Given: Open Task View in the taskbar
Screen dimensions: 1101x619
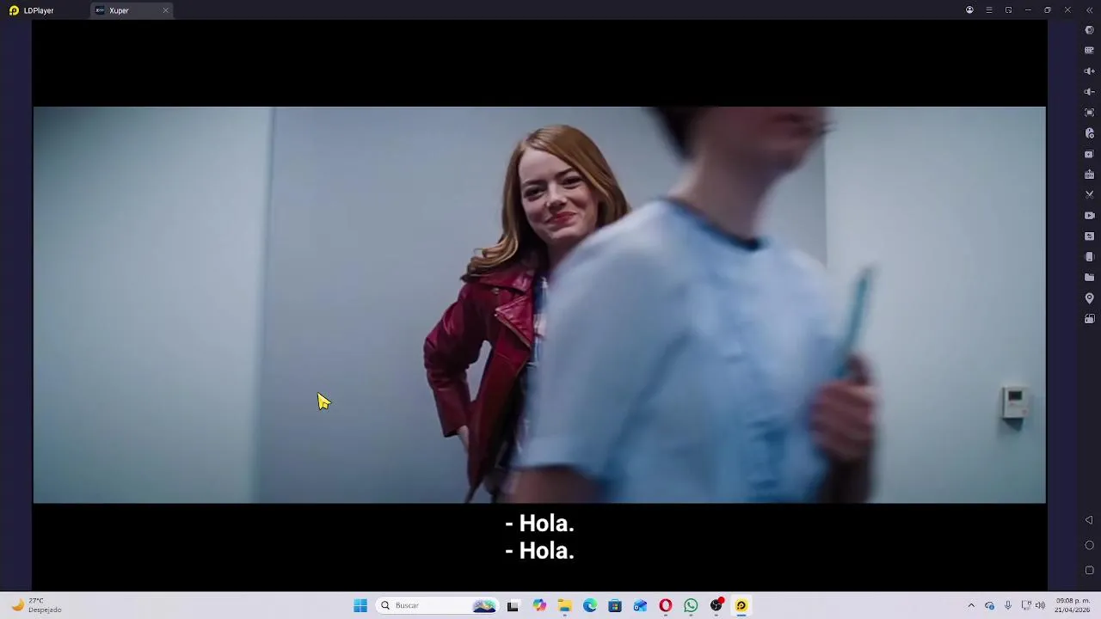Looking at the screenshot, I should tap(513, 605).
